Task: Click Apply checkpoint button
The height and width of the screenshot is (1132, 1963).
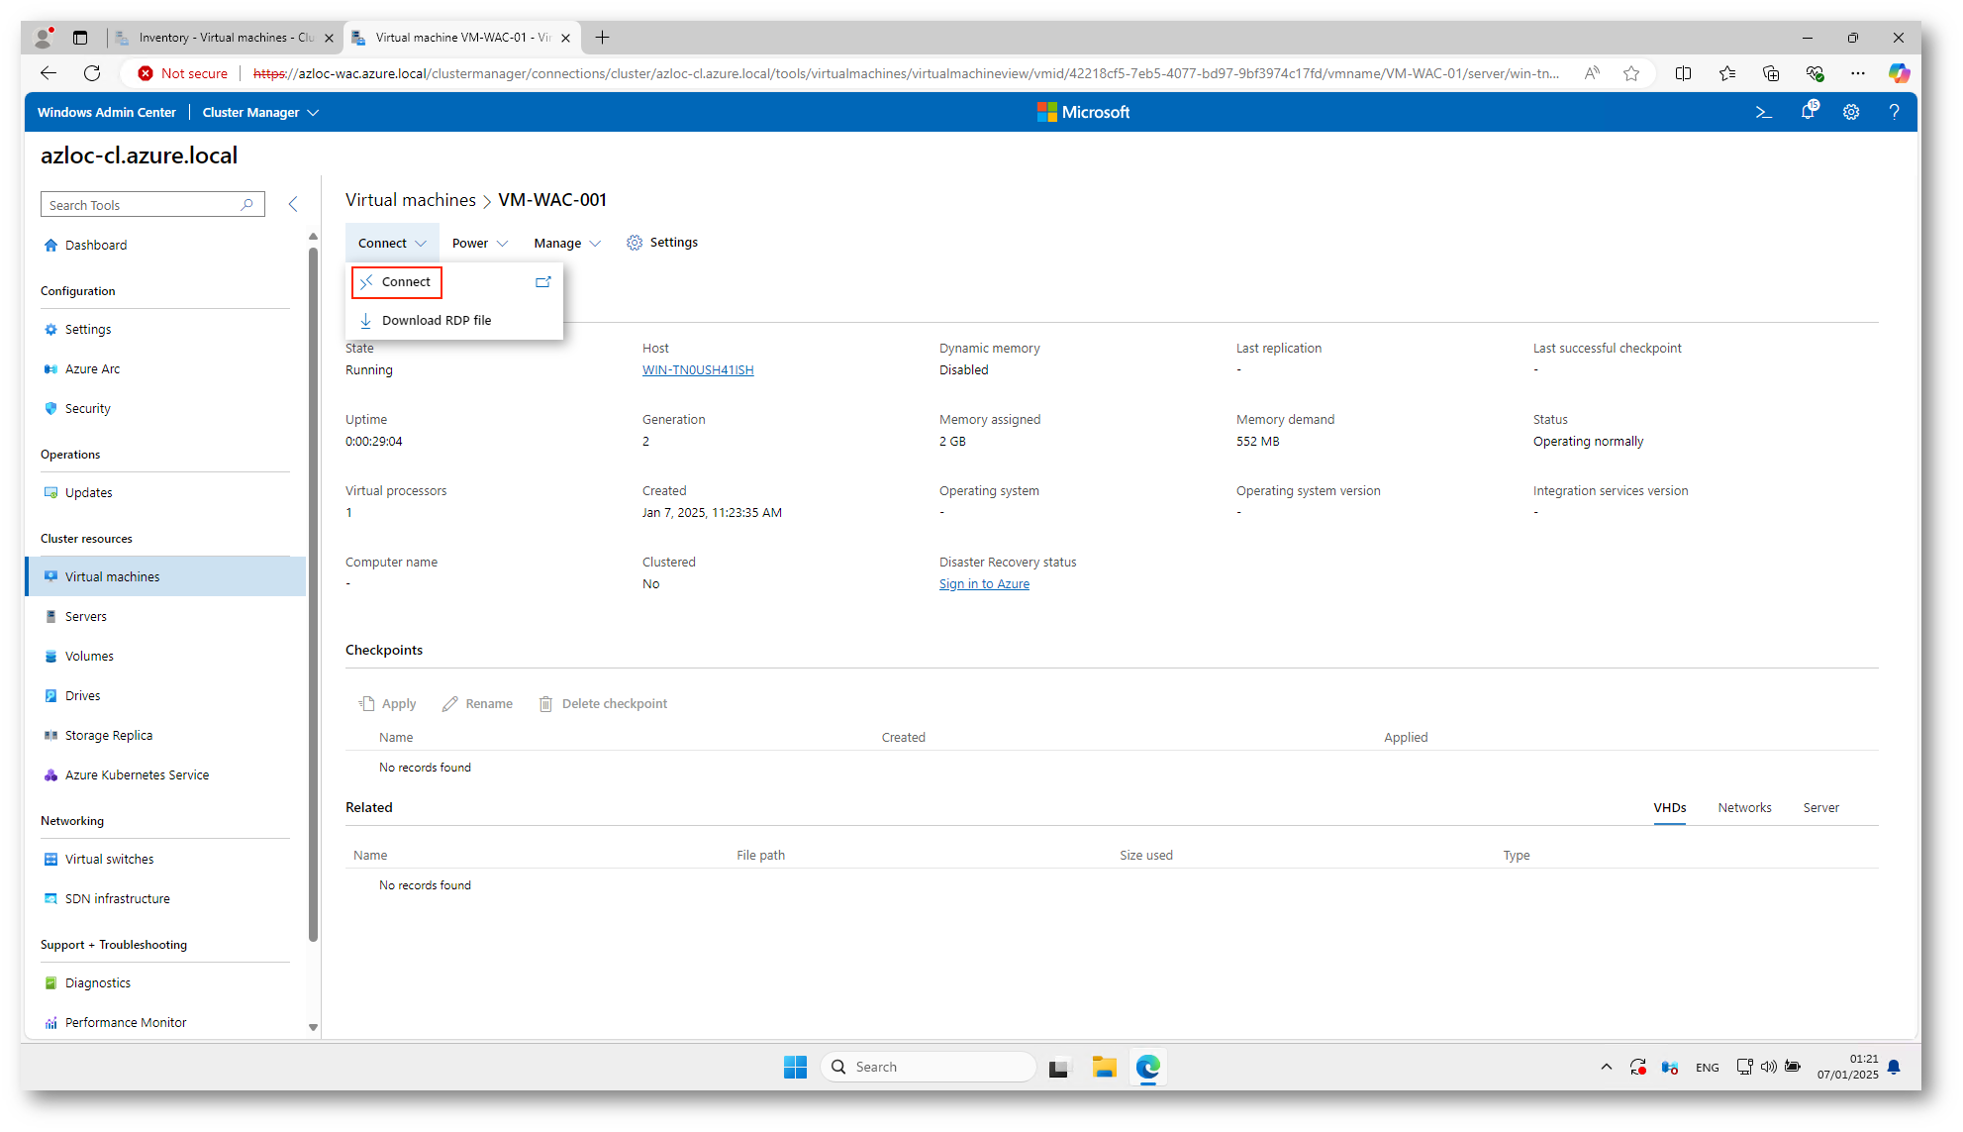Action: click(x=387, y=704)
